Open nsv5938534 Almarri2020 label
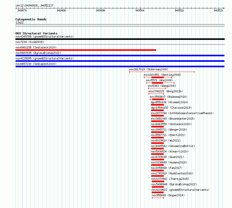Screen dimensions: 232x208 click(x=170, y=151)
